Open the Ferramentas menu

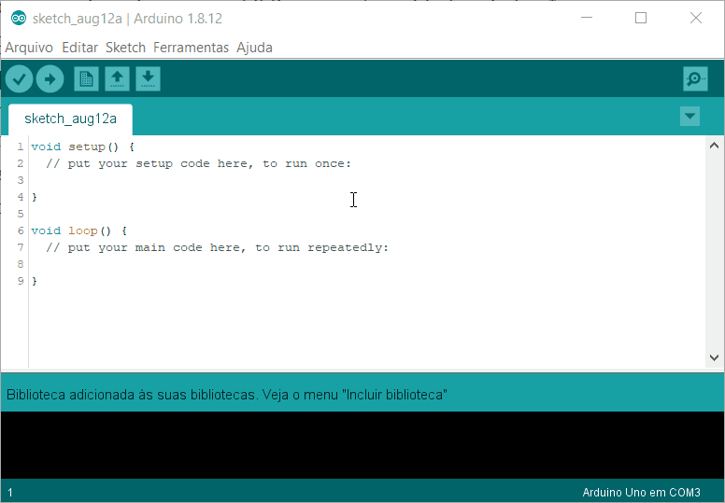191,48
